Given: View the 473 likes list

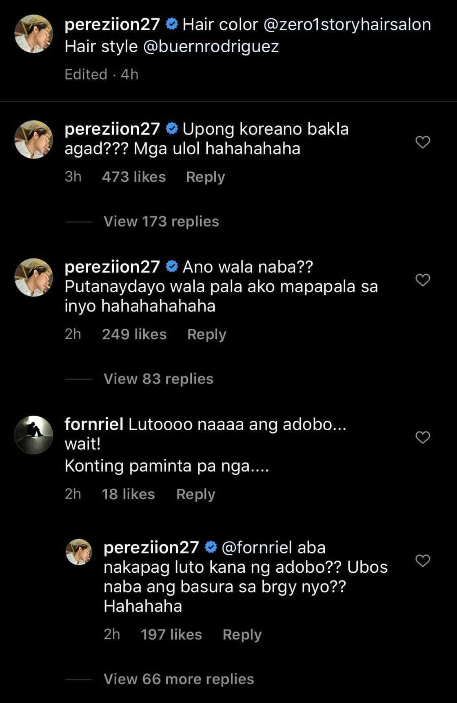Looking at the screenshot, I should [x=134, y=177].
